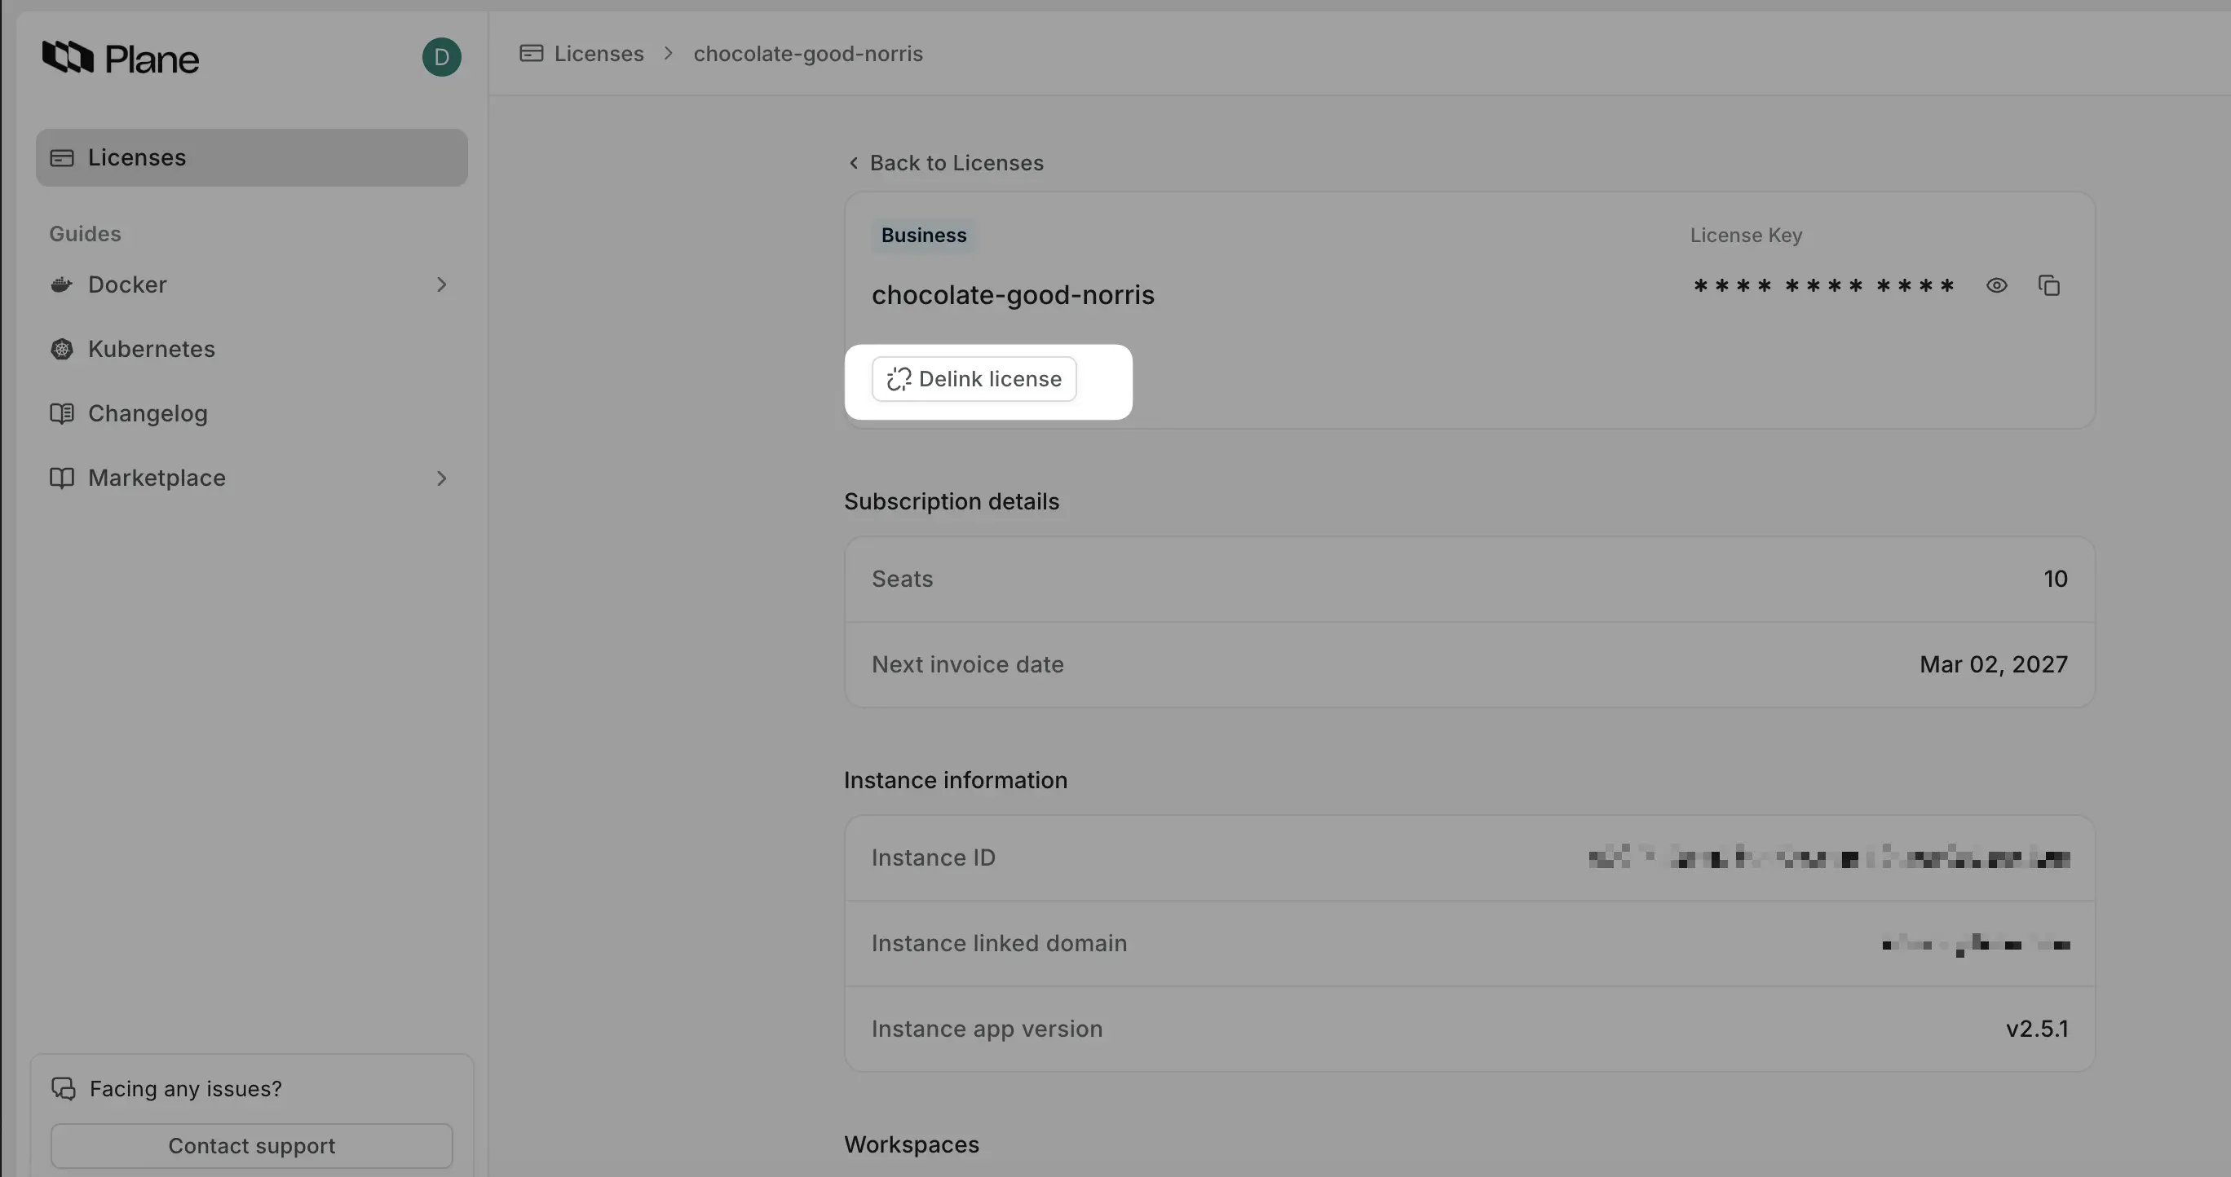Viewport: 2231px width, 1177px height.
Task: Reveal the masked license key with the eye icon
Action: [x=1996, y=284]
